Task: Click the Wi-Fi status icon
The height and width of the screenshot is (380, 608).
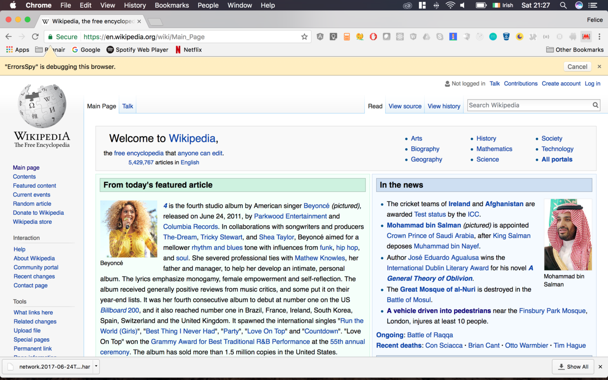Action: [x=450, y=5]
